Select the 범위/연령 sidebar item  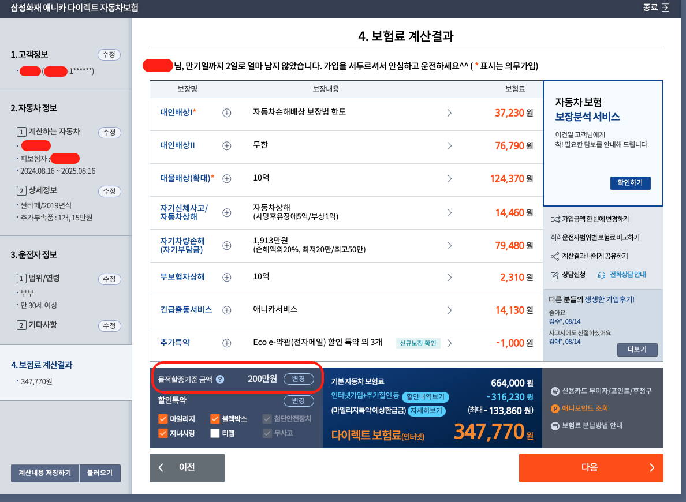pos(39,278)
